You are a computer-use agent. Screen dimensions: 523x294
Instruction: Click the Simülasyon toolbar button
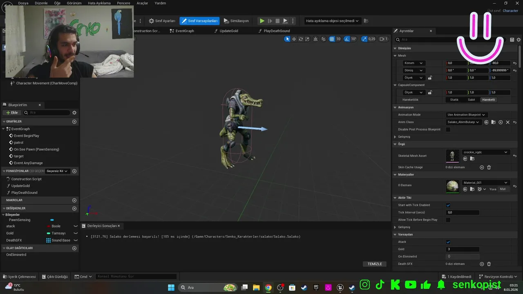pos(236,21)
